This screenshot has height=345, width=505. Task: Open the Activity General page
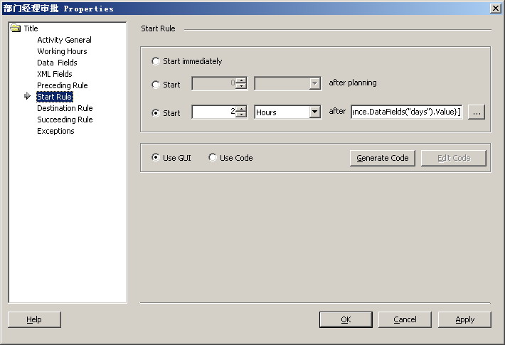[x=65, y=40]
